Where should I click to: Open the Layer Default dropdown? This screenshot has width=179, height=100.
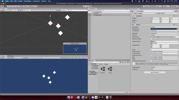click(169, 13)
